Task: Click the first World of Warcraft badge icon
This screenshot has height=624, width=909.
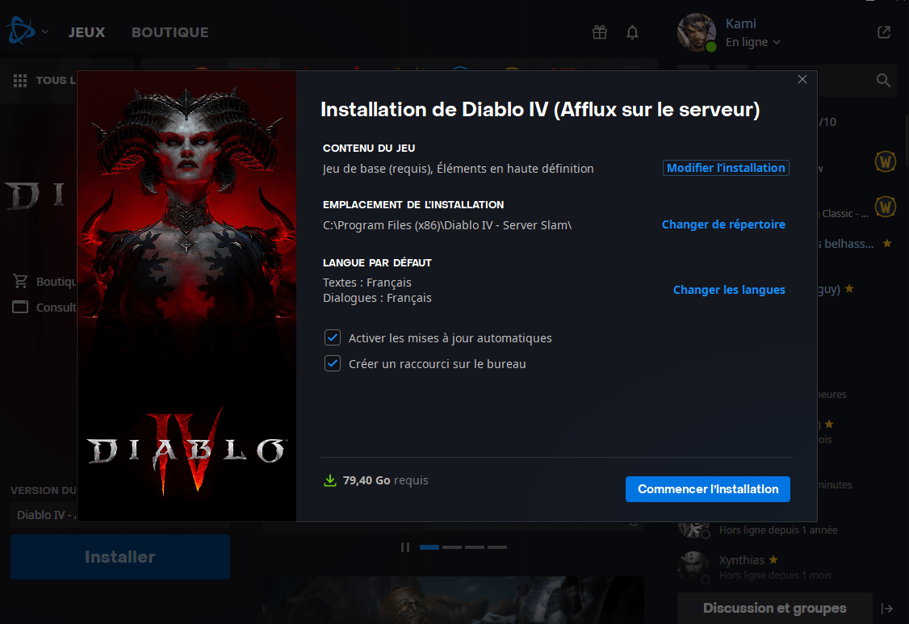Action: [x=886, y=161]
